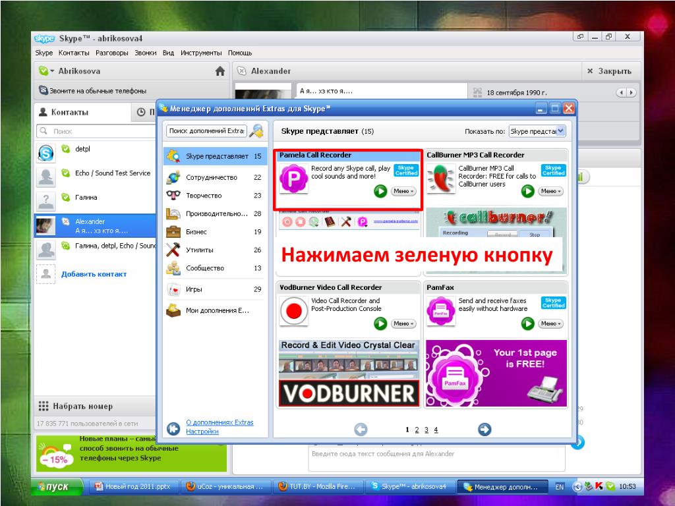Screen dimensions: 675x506
Task: Open the Меню dropdown for PamFax
Action: click(550, 323)
